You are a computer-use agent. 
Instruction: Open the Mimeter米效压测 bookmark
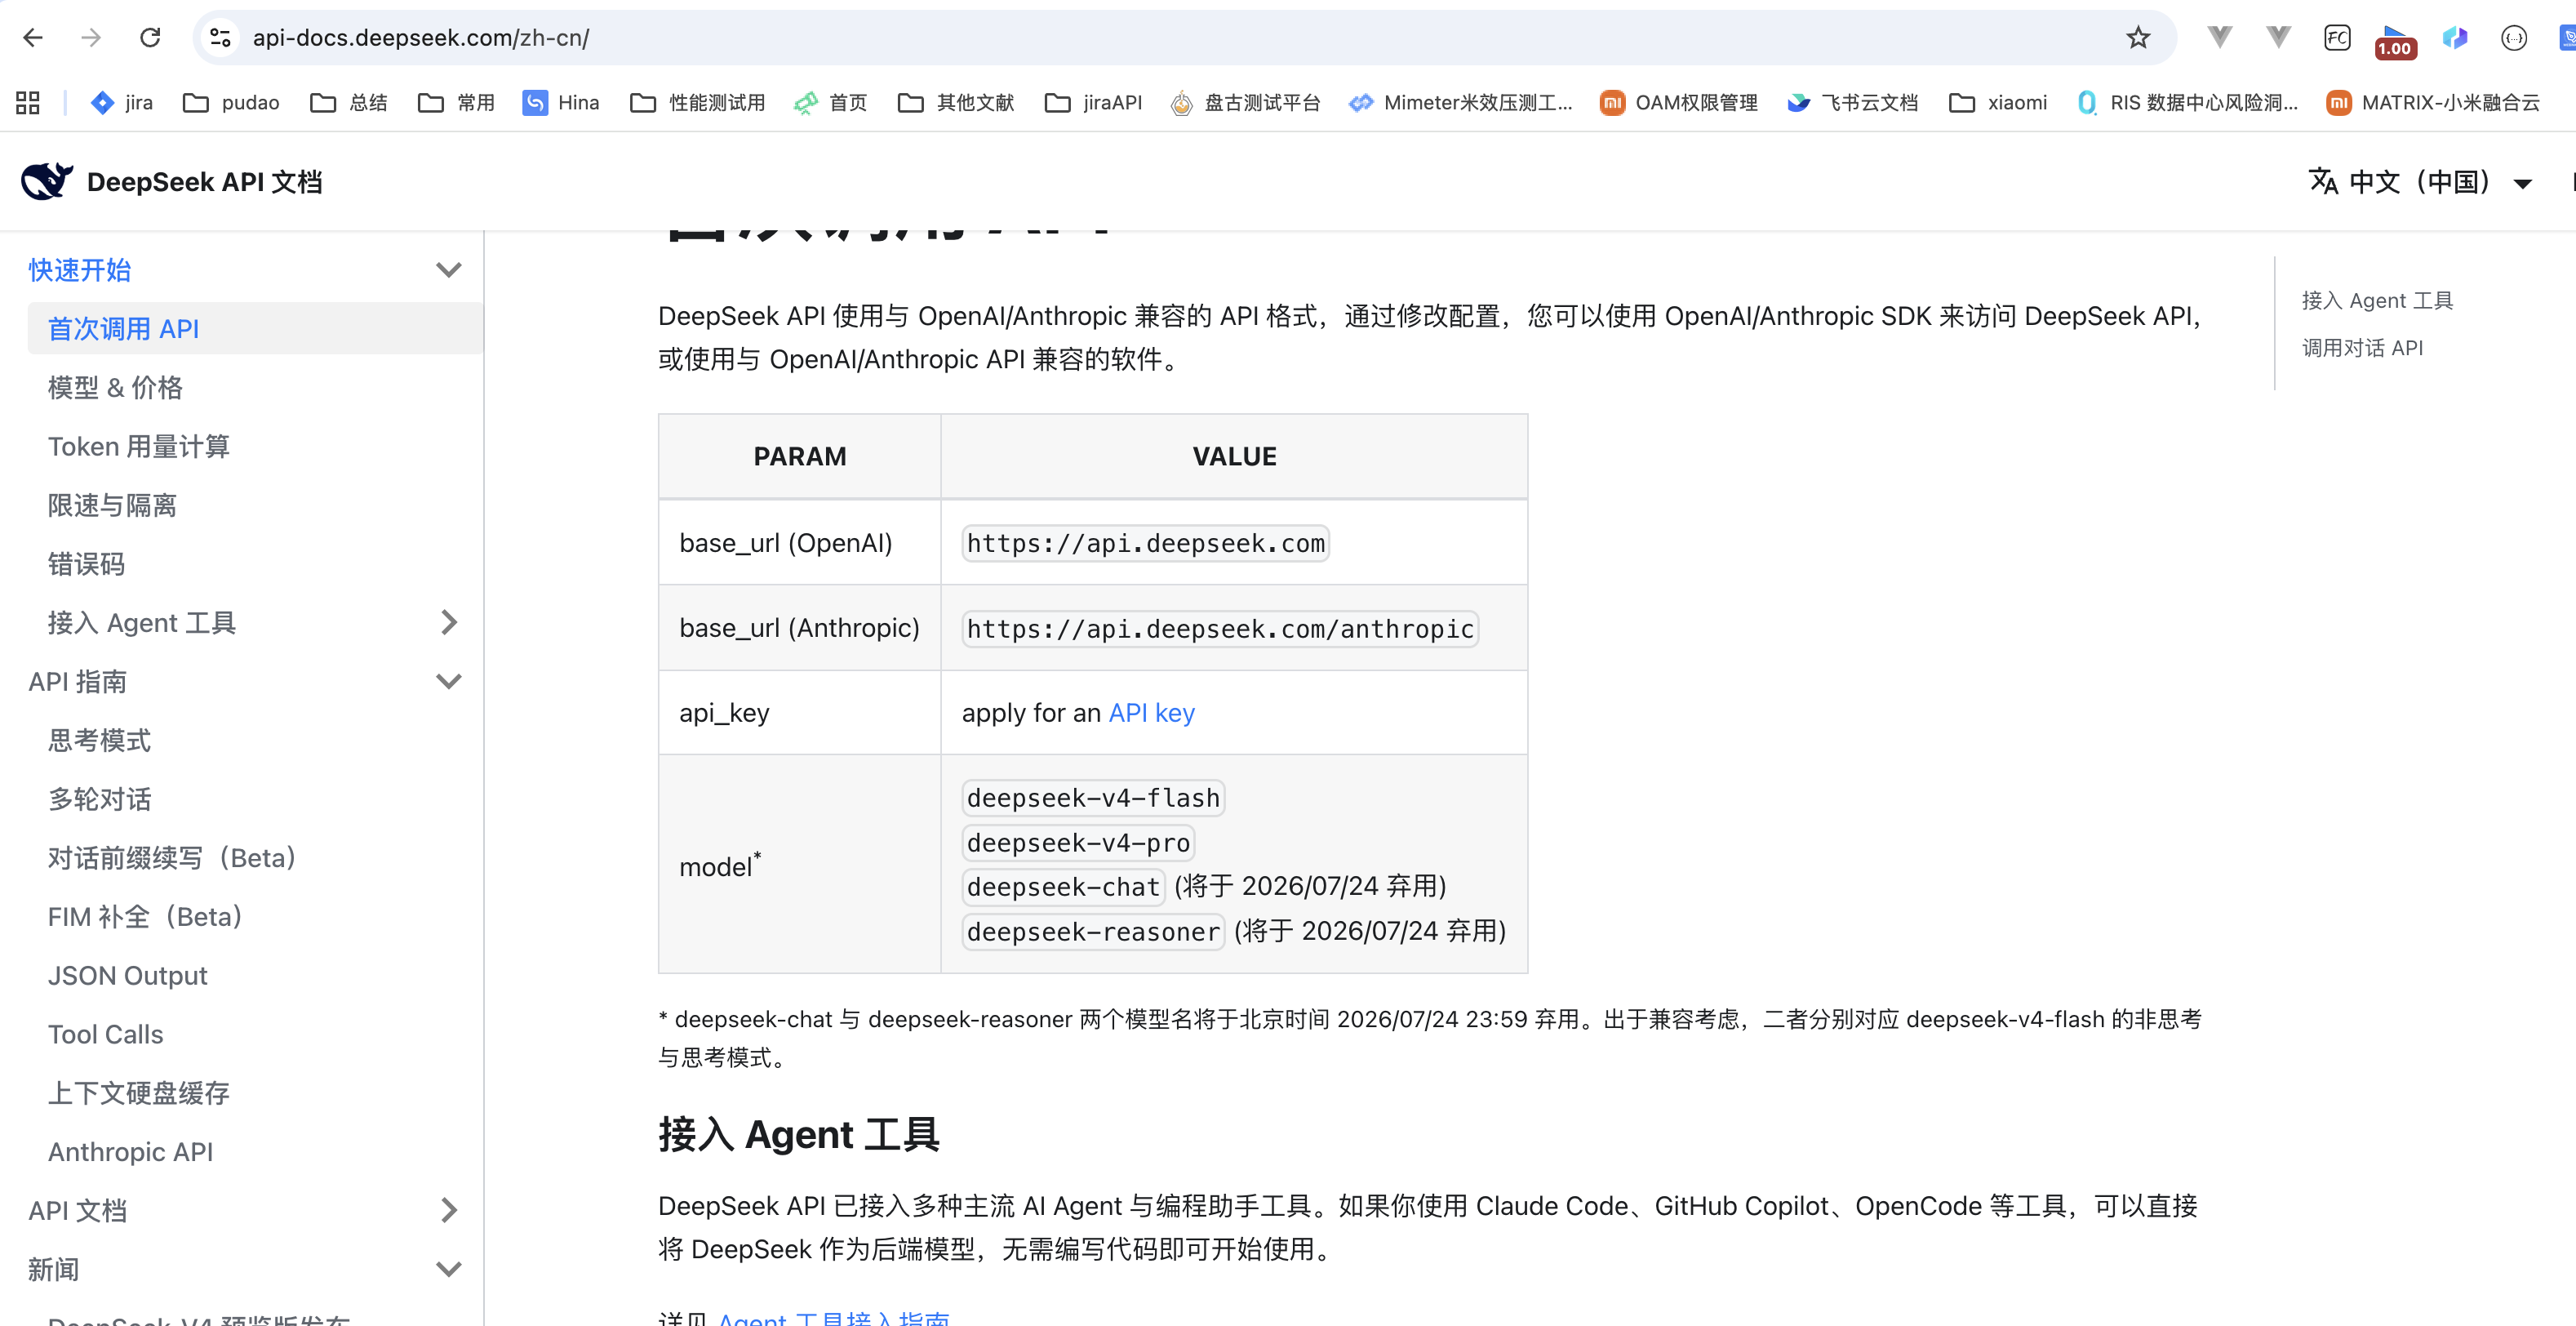point(1461,102)
